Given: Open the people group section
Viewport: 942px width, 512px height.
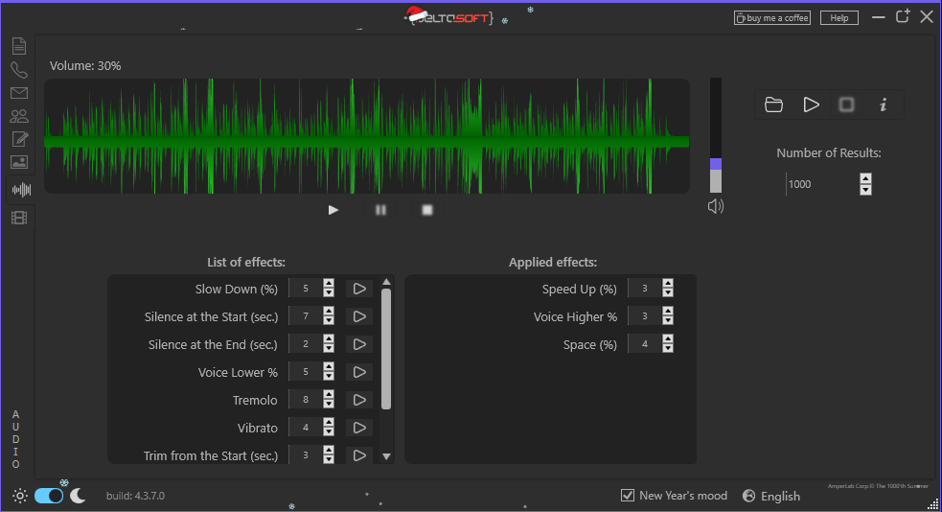Looking at the screenshot, I should coord(19,116).
